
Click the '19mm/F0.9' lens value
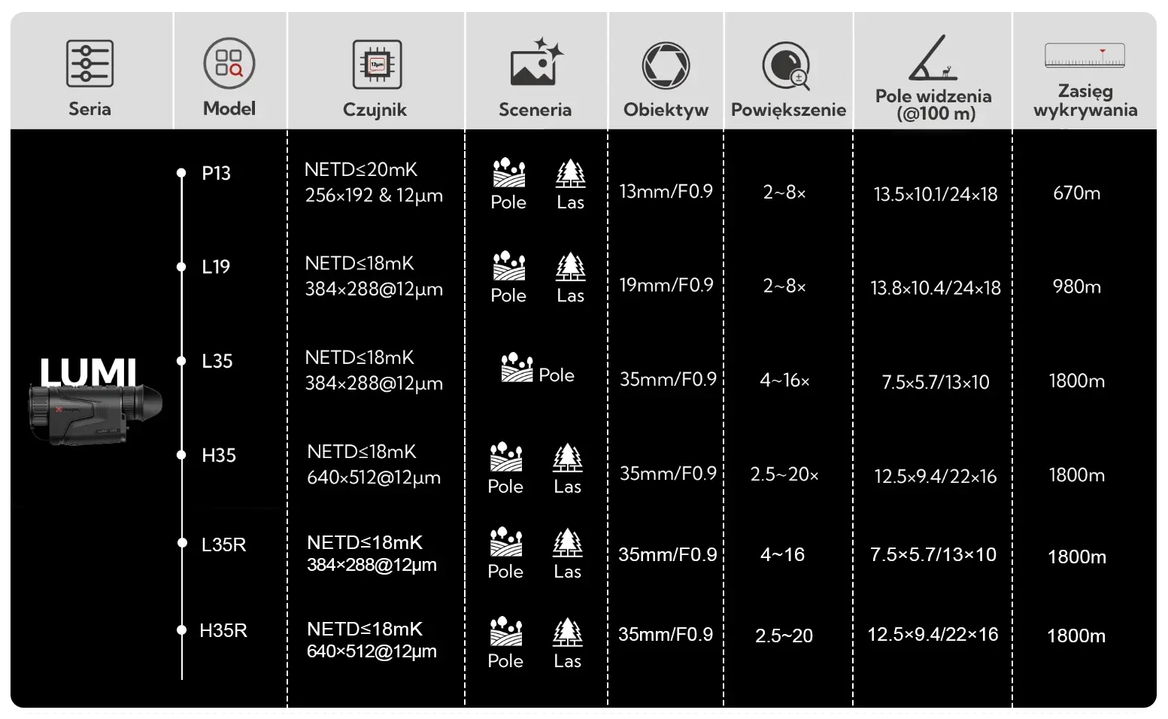[666, 285]
